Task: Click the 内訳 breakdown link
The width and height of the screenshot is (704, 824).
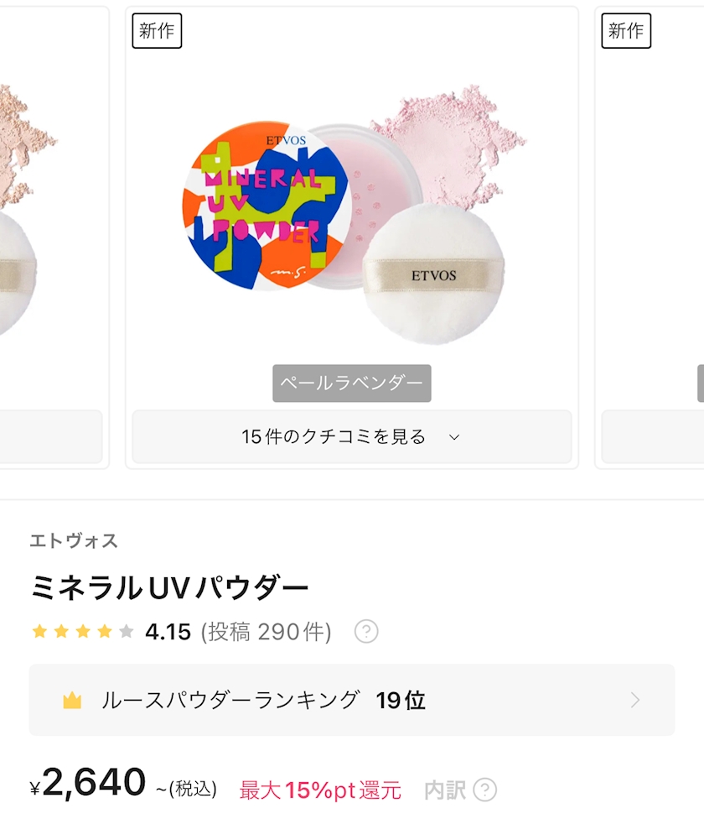Action: click(445, 790)
